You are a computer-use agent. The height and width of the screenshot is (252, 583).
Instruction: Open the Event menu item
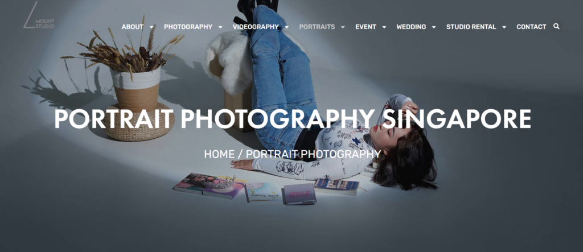click(x=366, y=27)
